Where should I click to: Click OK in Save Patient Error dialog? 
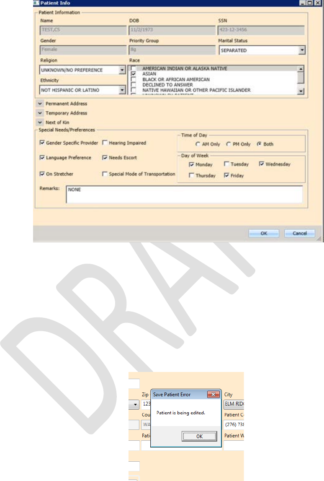[199, 436]
